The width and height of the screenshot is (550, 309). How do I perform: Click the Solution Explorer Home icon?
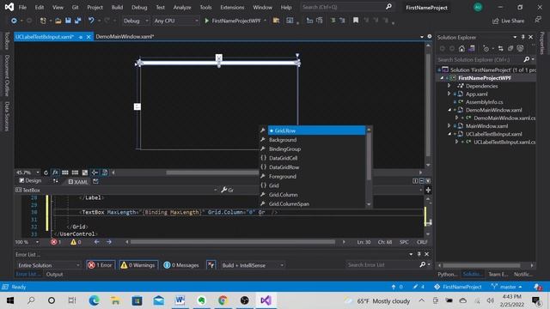[461, 48]
